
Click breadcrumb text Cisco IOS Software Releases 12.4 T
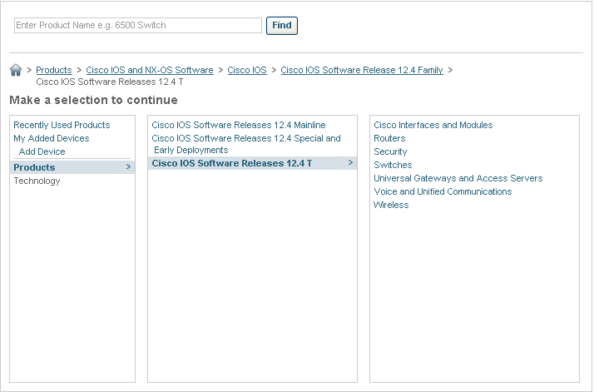[110, 82]
